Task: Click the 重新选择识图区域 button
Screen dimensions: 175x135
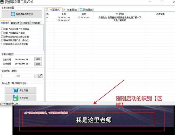Action: click(22, 14)
